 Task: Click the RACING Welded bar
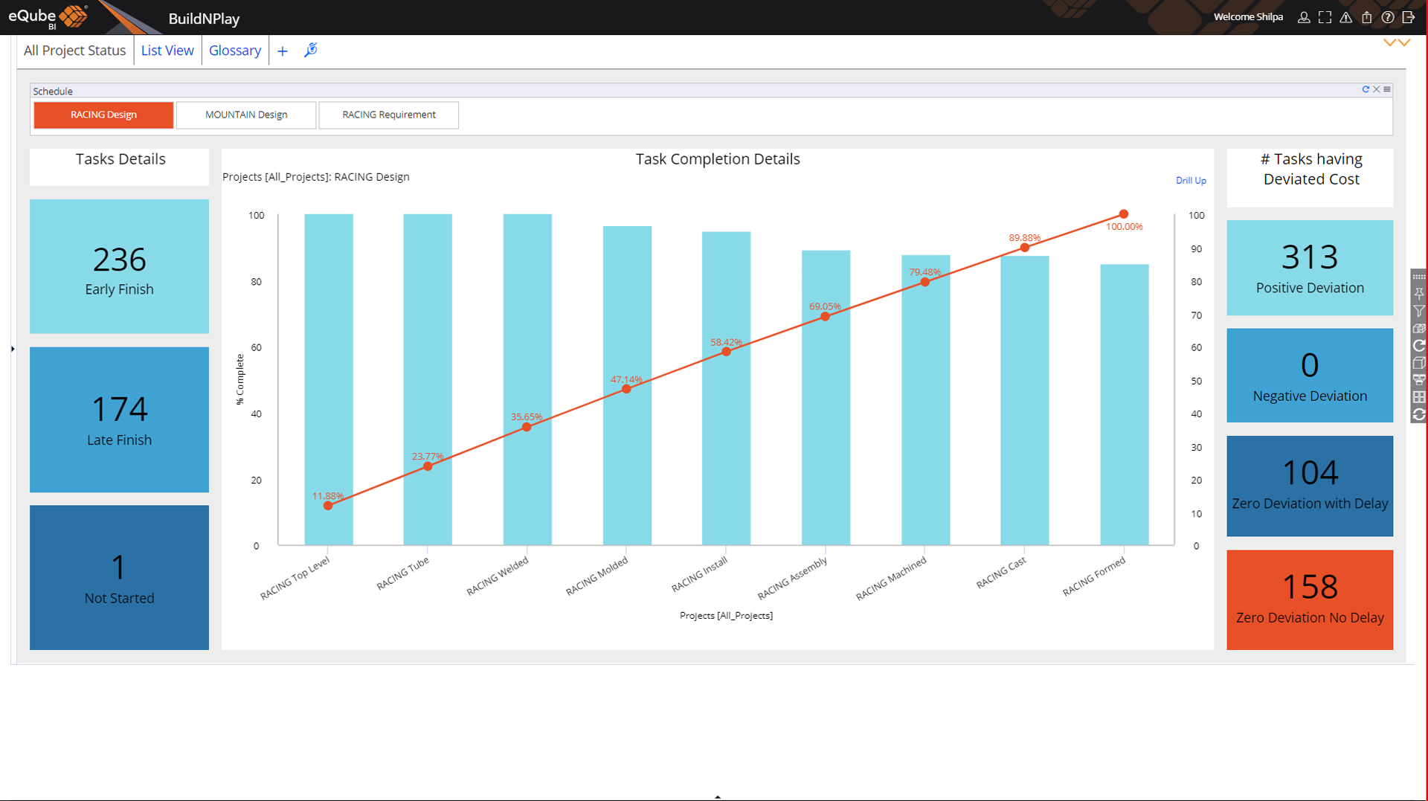[x=527, y=379]
